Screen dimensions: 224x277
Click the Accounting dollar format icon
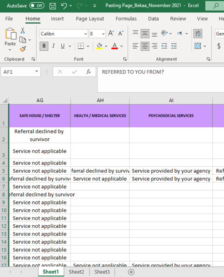click(219, 46)
